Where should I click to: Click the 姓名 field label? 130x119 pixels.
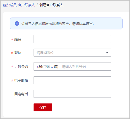pyautogui.click(x=18, y=39)
